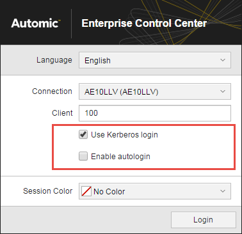
Task: Select the English language combo box
Action: [155, 60]
